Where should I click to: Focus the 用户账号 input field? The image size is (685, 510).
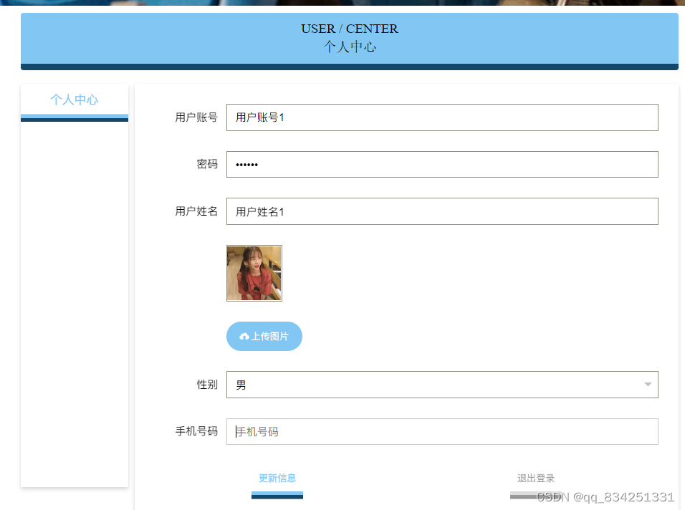pos(442,117)
